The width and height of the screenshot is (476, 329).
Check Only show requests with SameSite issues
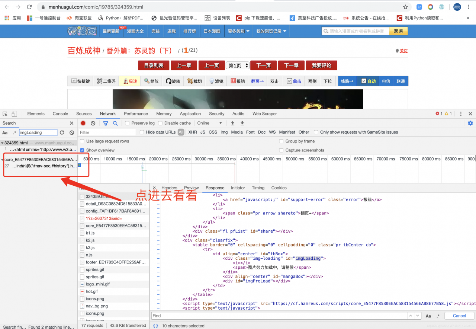point(316,132)
